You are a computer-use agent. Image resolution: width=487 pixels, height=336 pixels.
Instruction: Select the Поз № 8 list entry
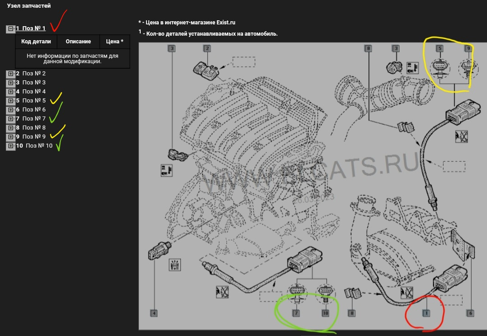(x=34, y=128)
